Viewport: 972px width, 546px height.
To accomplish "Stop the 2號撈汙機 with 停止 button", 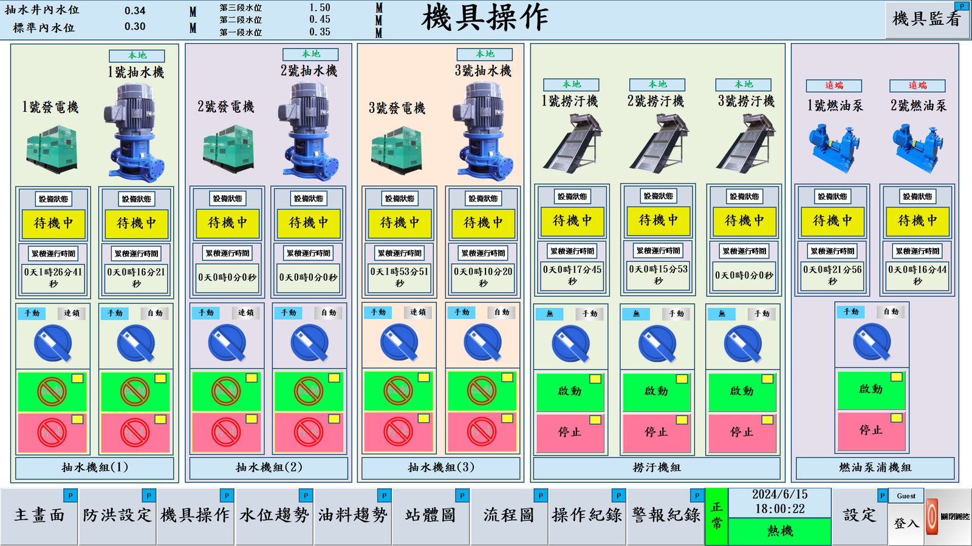I will click(x=657, y=433).
